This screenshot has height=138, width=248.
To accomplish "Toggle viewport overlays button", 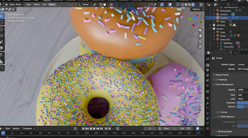I will pos(170,5).
